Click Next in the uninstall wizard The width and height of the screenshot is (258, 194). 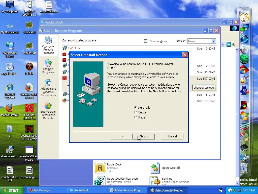[144, 136]
